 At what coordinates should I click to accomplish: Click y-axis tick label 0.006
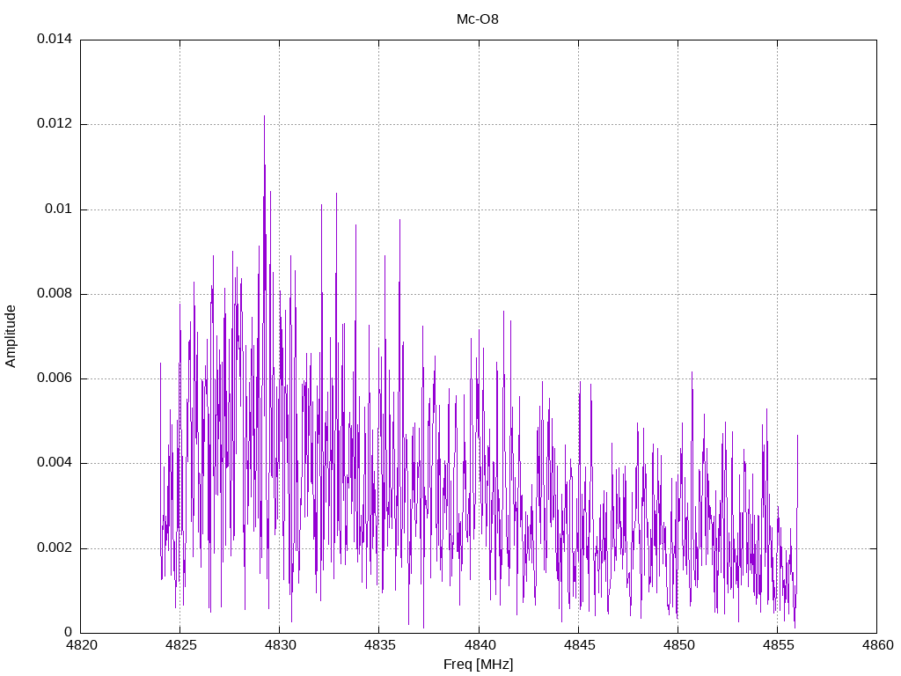tap(55, 378)
